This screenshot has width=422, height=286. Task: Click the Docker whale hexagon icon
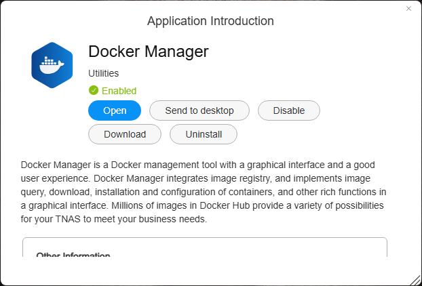click(52, 65)
